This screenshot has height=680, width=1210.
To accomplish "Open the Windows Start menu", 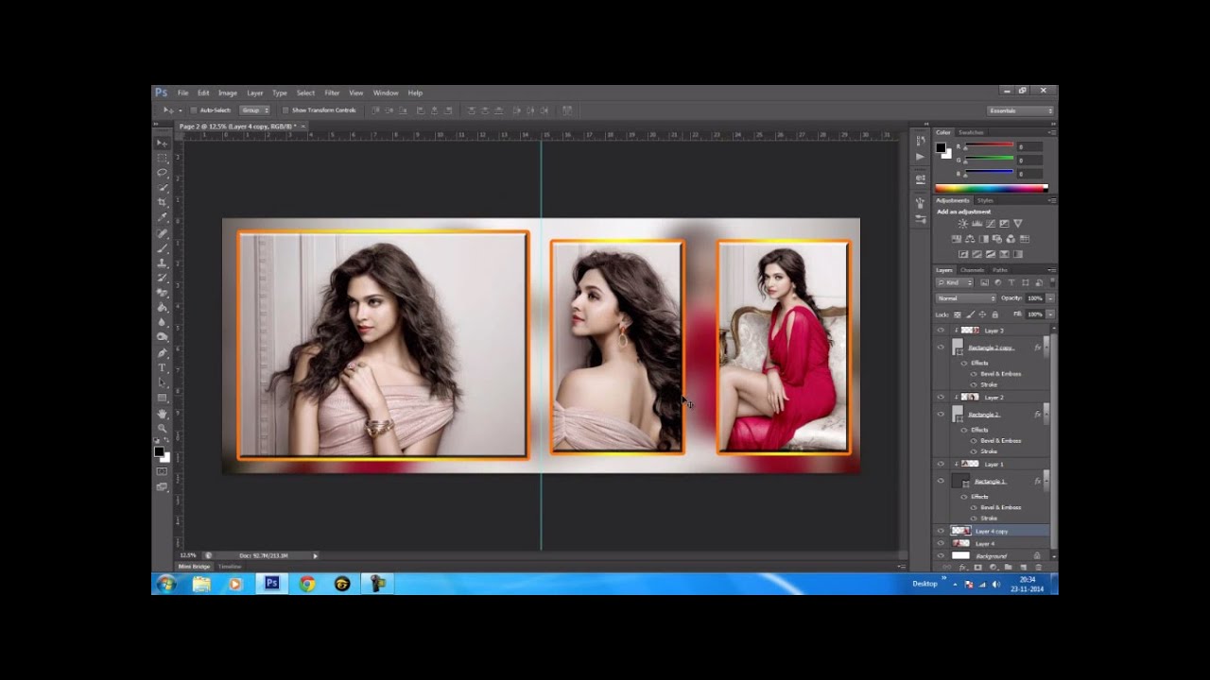I will point(166,584).
